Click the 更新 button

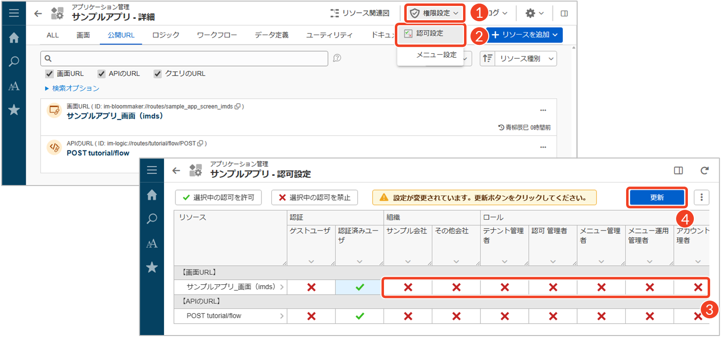(657, 197)
